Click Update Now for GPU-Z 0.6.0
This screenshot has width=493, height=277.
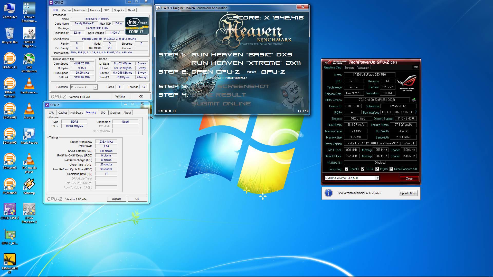408,193
